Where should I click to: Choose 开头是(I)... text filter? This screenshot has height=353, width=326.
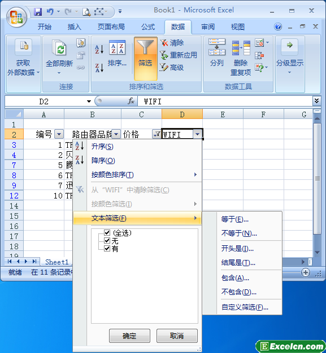[242, 248]
